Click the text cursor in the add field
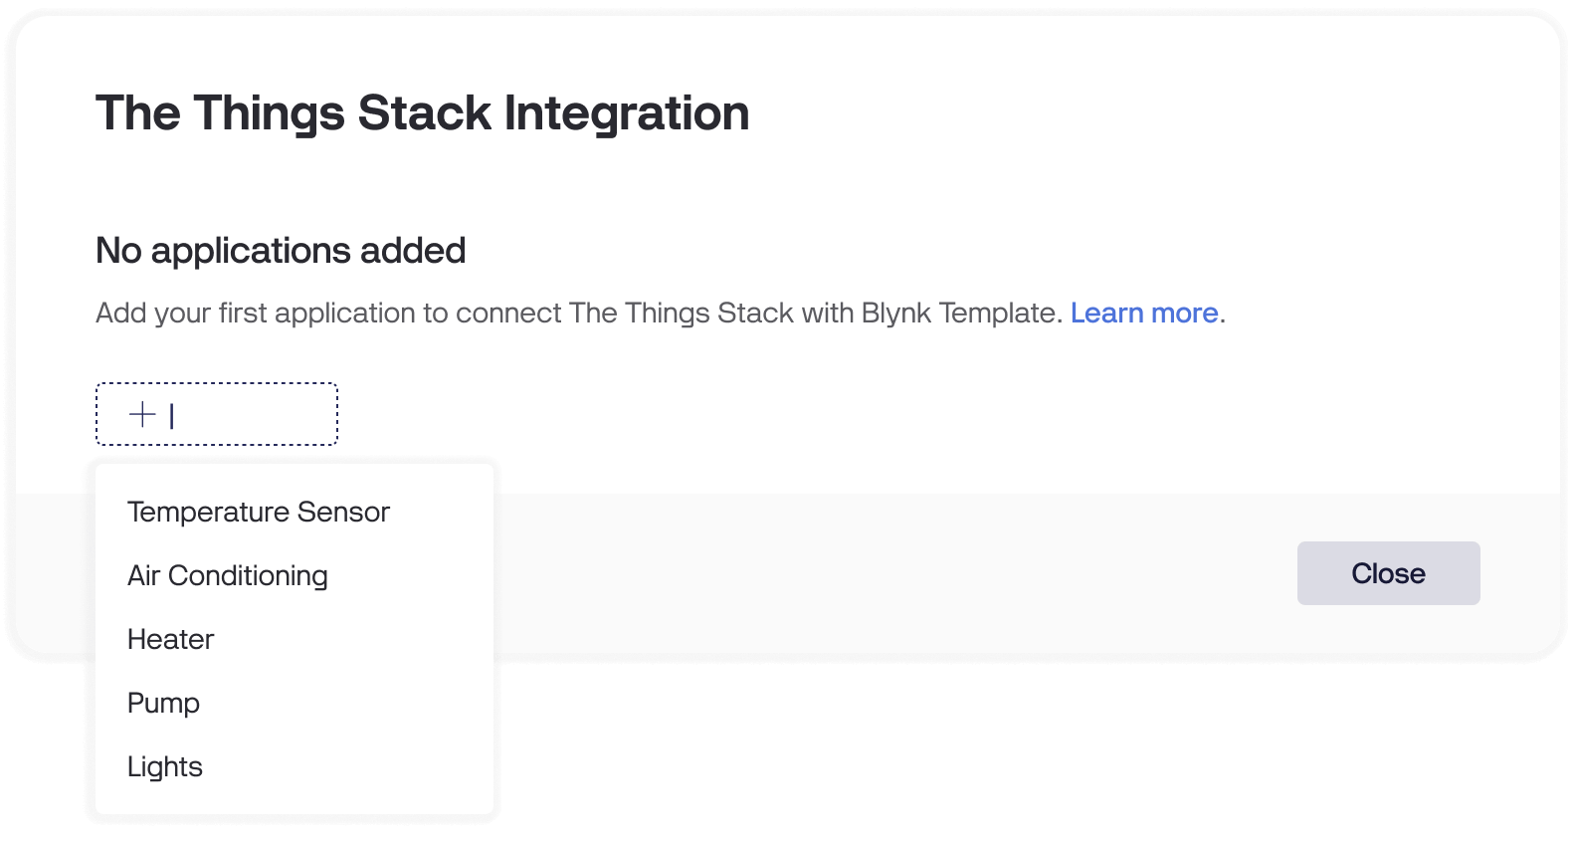The image size is (1576, 842). pyautogui.click(x=171, y=413)
